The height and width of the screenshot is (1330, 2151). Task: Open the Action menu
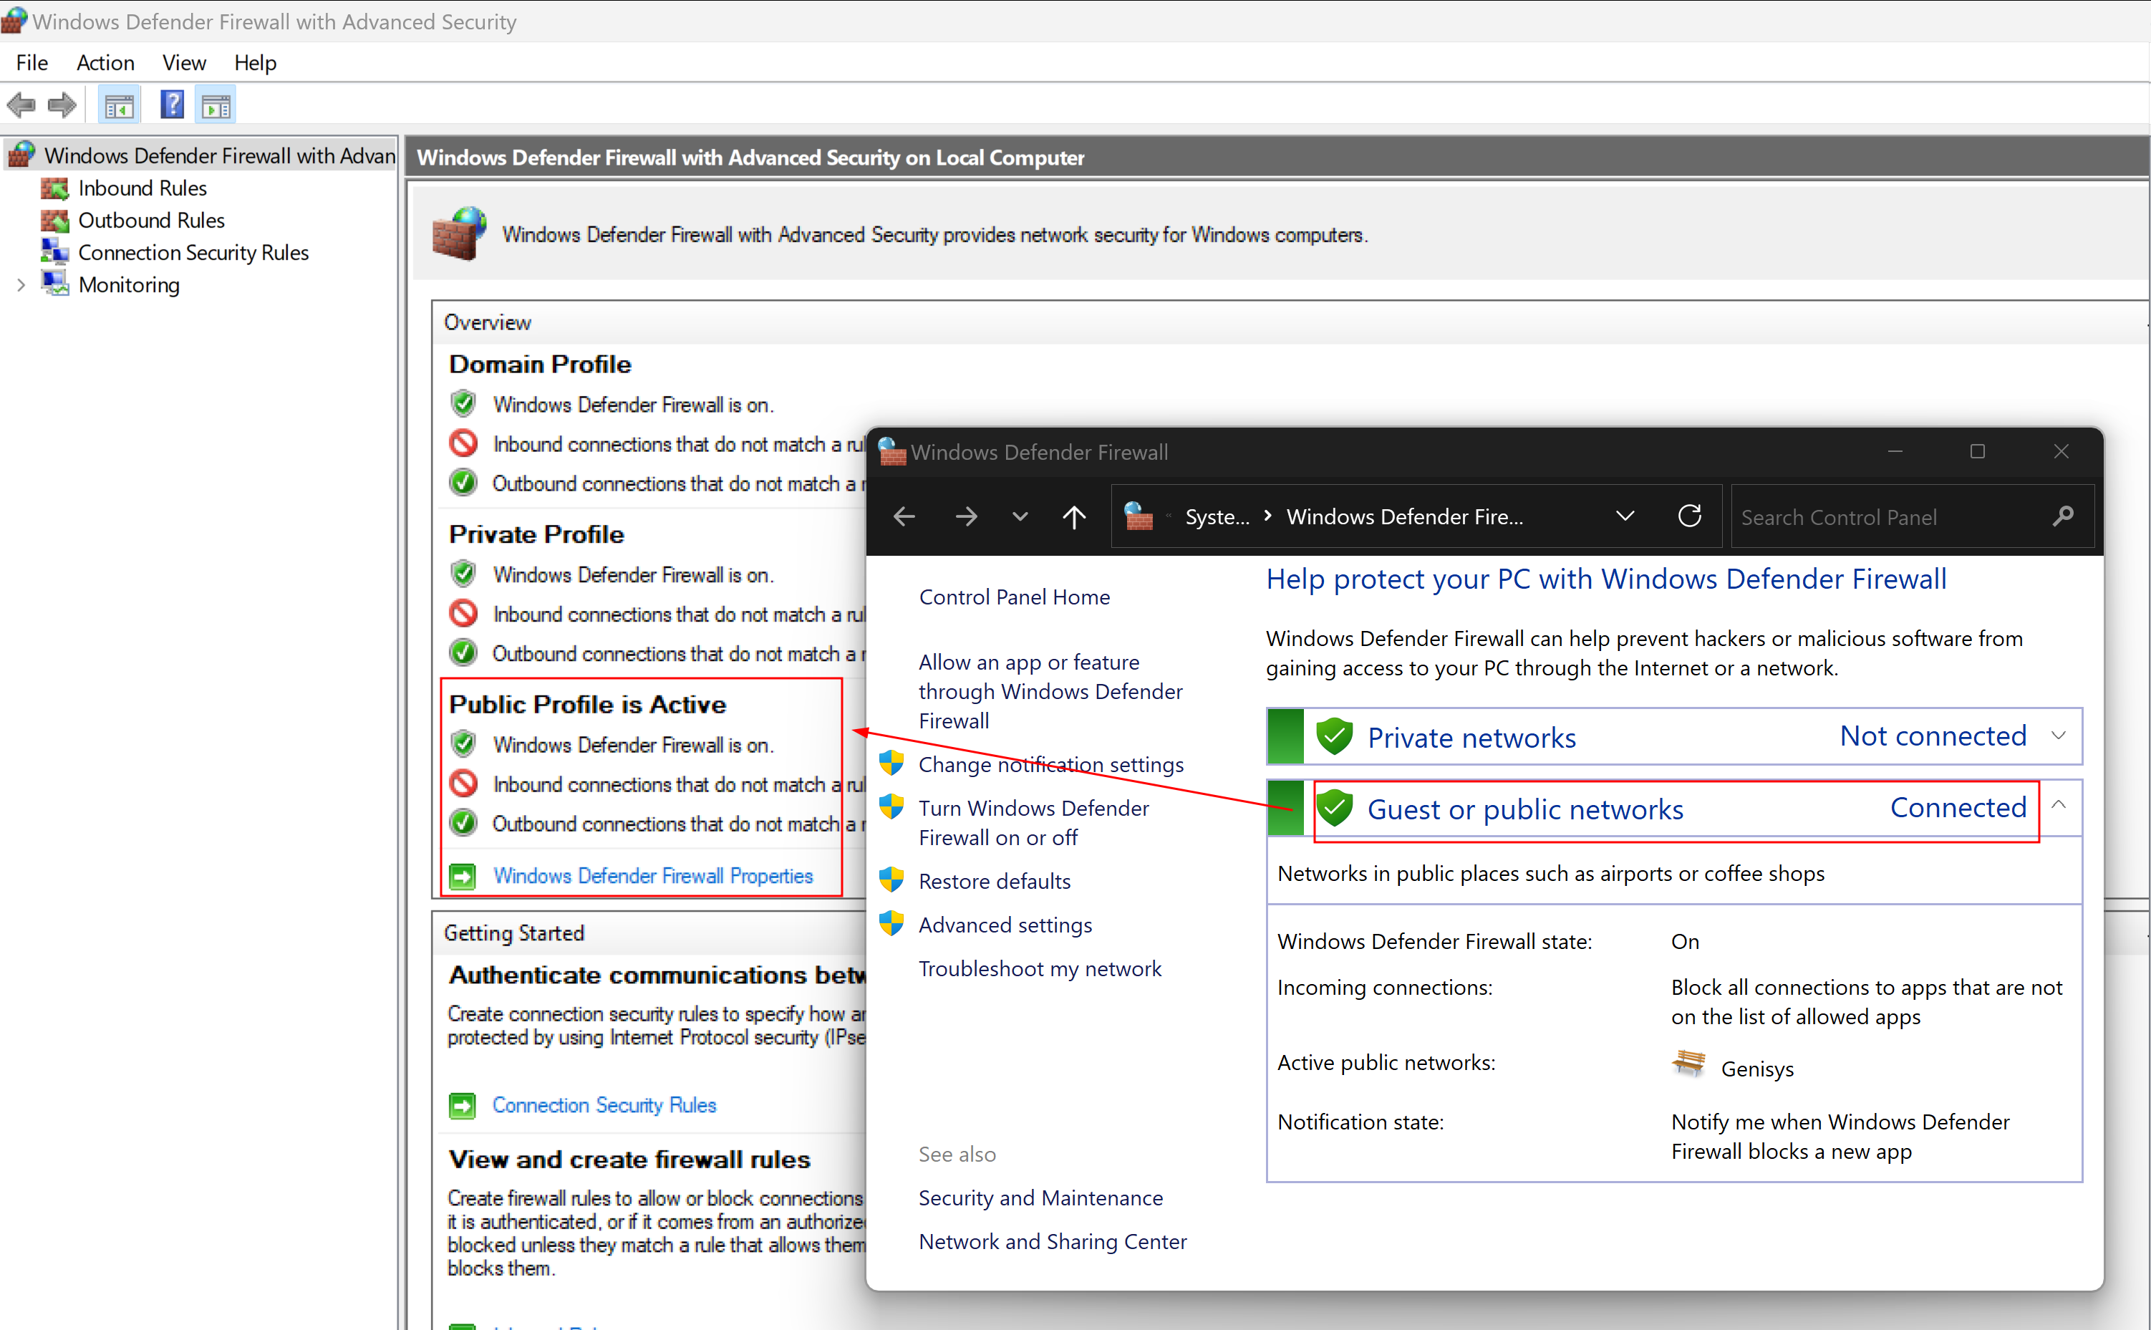[x=105, y=62]
